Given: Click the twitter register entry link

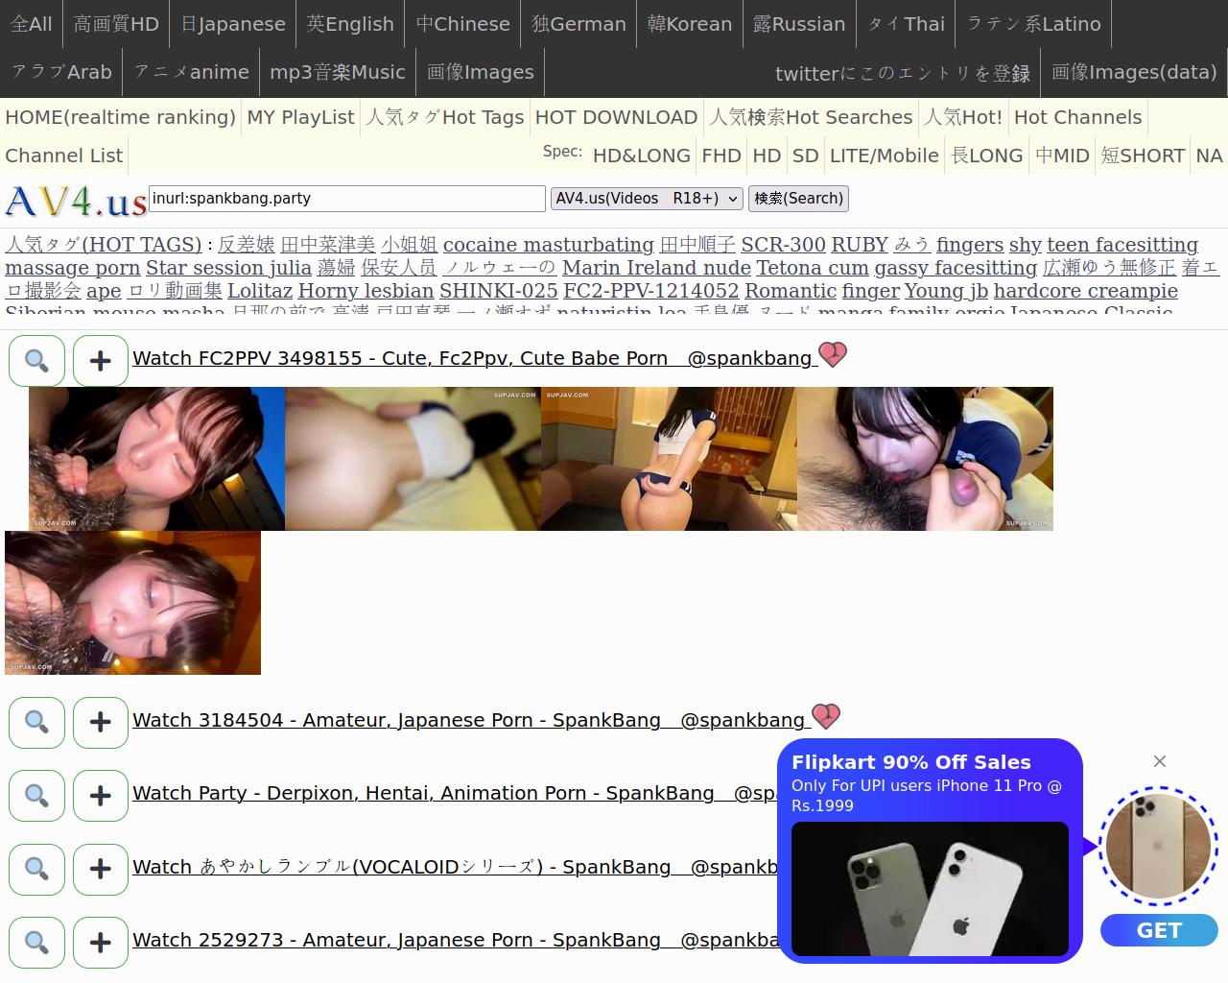Looking at the screenshot, I should (903, 73).
